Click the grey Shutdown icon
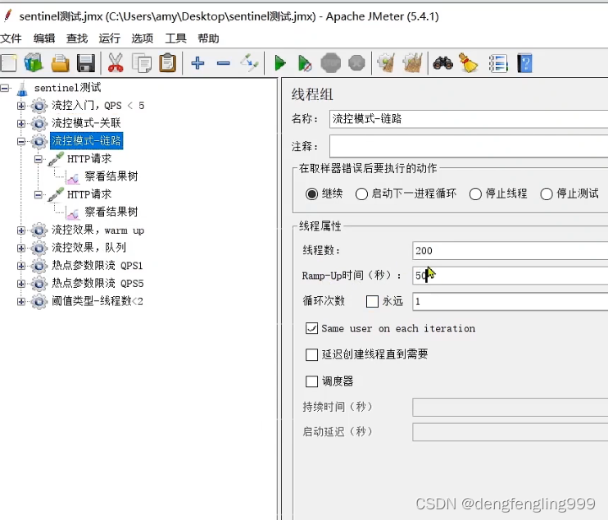608x520 pixels. point(356,63)
